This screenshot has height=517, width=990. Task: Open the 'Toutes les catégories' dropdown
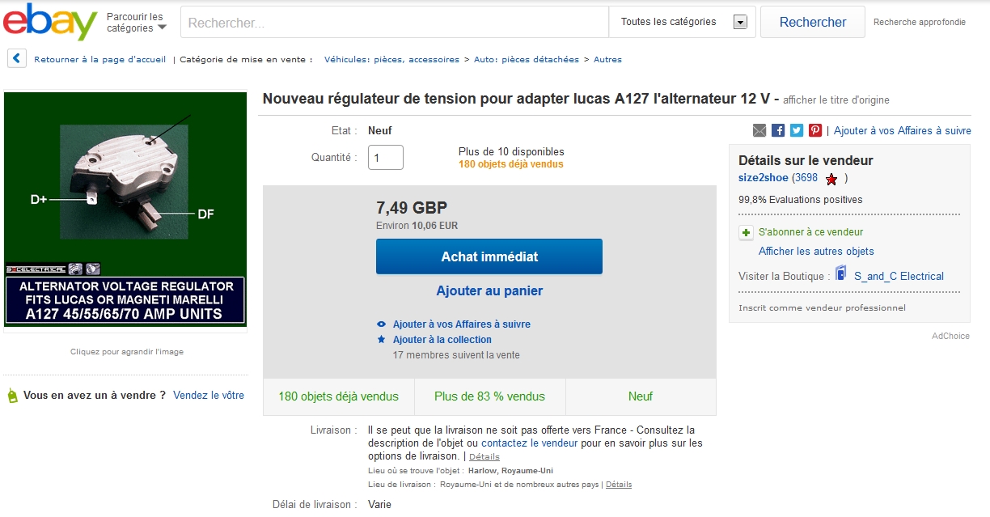point(682,22)
